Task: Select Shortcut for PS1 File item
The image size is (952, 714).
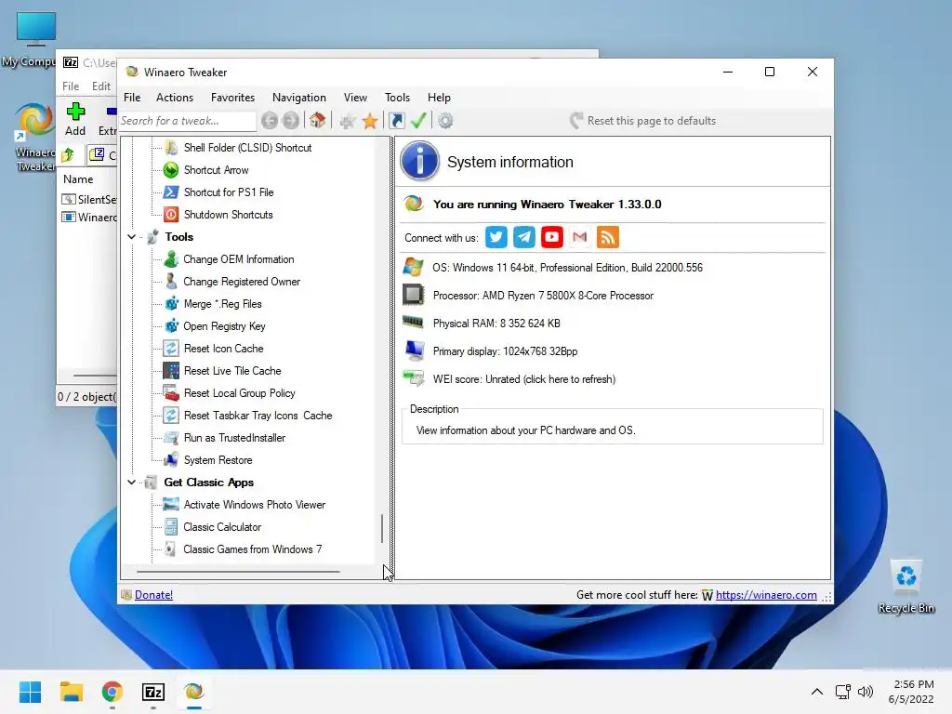Action: click(229, 192)
